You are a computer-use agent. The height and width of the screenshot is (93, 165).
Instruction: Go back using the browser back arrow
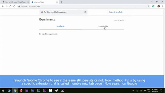[x=3, y=6]
